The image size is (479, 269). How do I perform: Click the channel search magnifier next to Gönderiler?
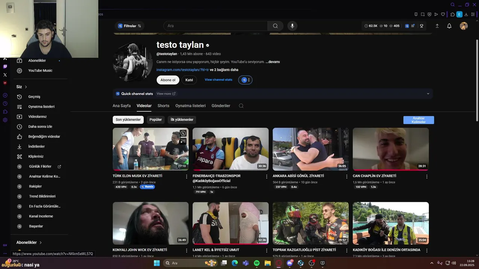click(x=241, y=106)
